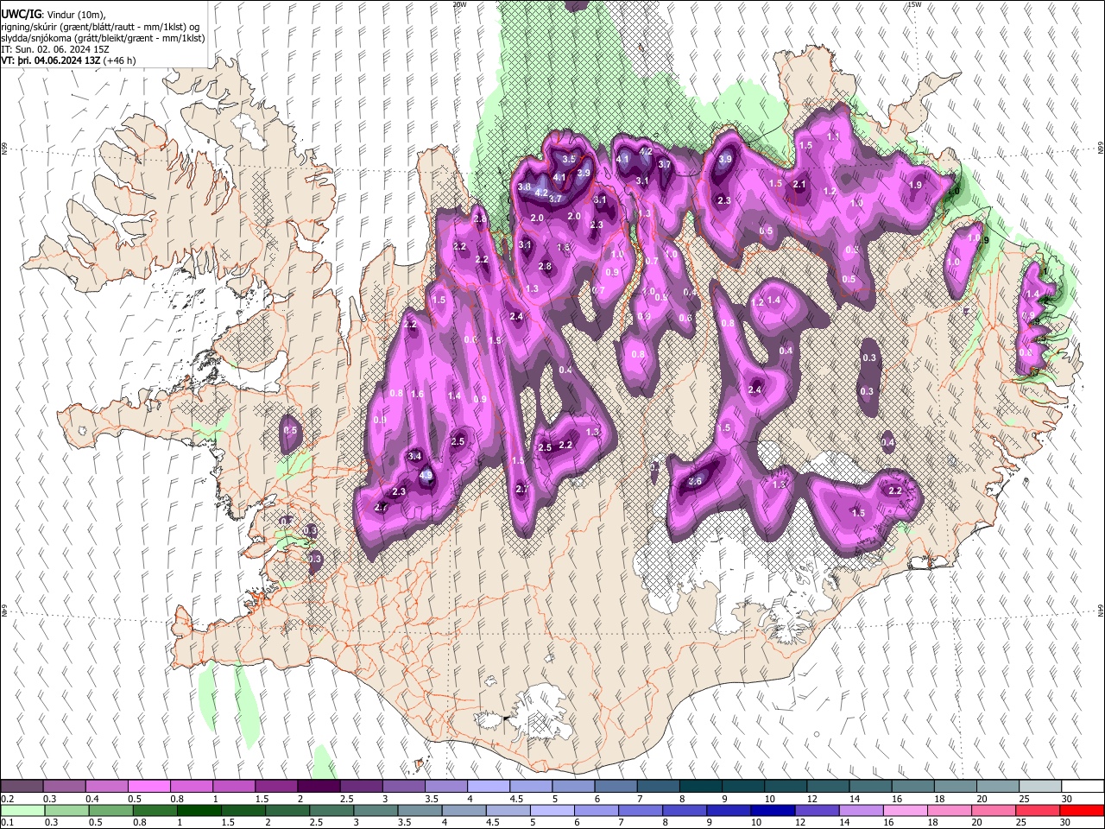Select the upper dark teal swatch between 8 and 9
The height and width of the screenshot is (829, 1105).
[x=700, y=786]
